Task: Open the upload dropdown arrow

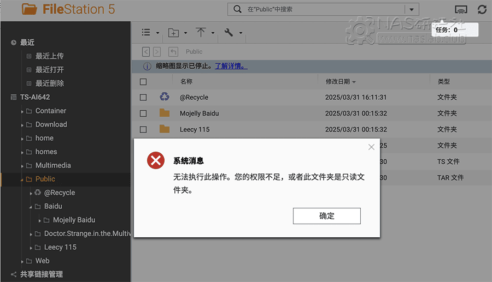Action: click(213, 33)
